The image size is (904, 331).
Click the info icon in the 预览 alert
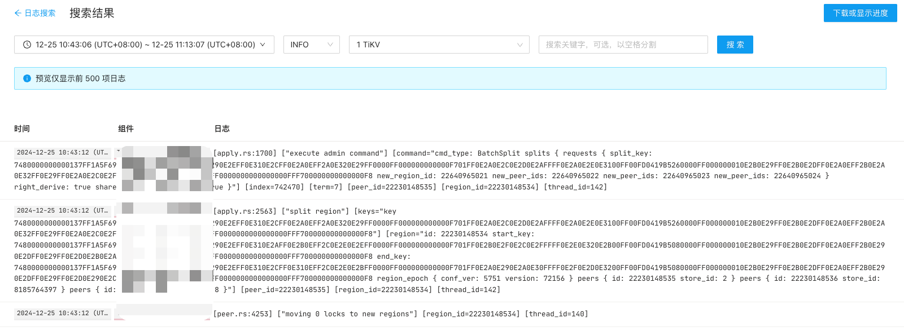point(27,78)
